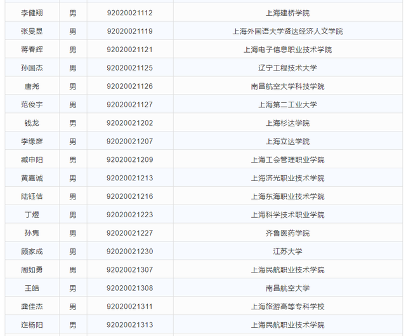This screenshot has height=336, width=406.
Task: Click the name cell 李健翔
Action: click(x=32, y=13)
